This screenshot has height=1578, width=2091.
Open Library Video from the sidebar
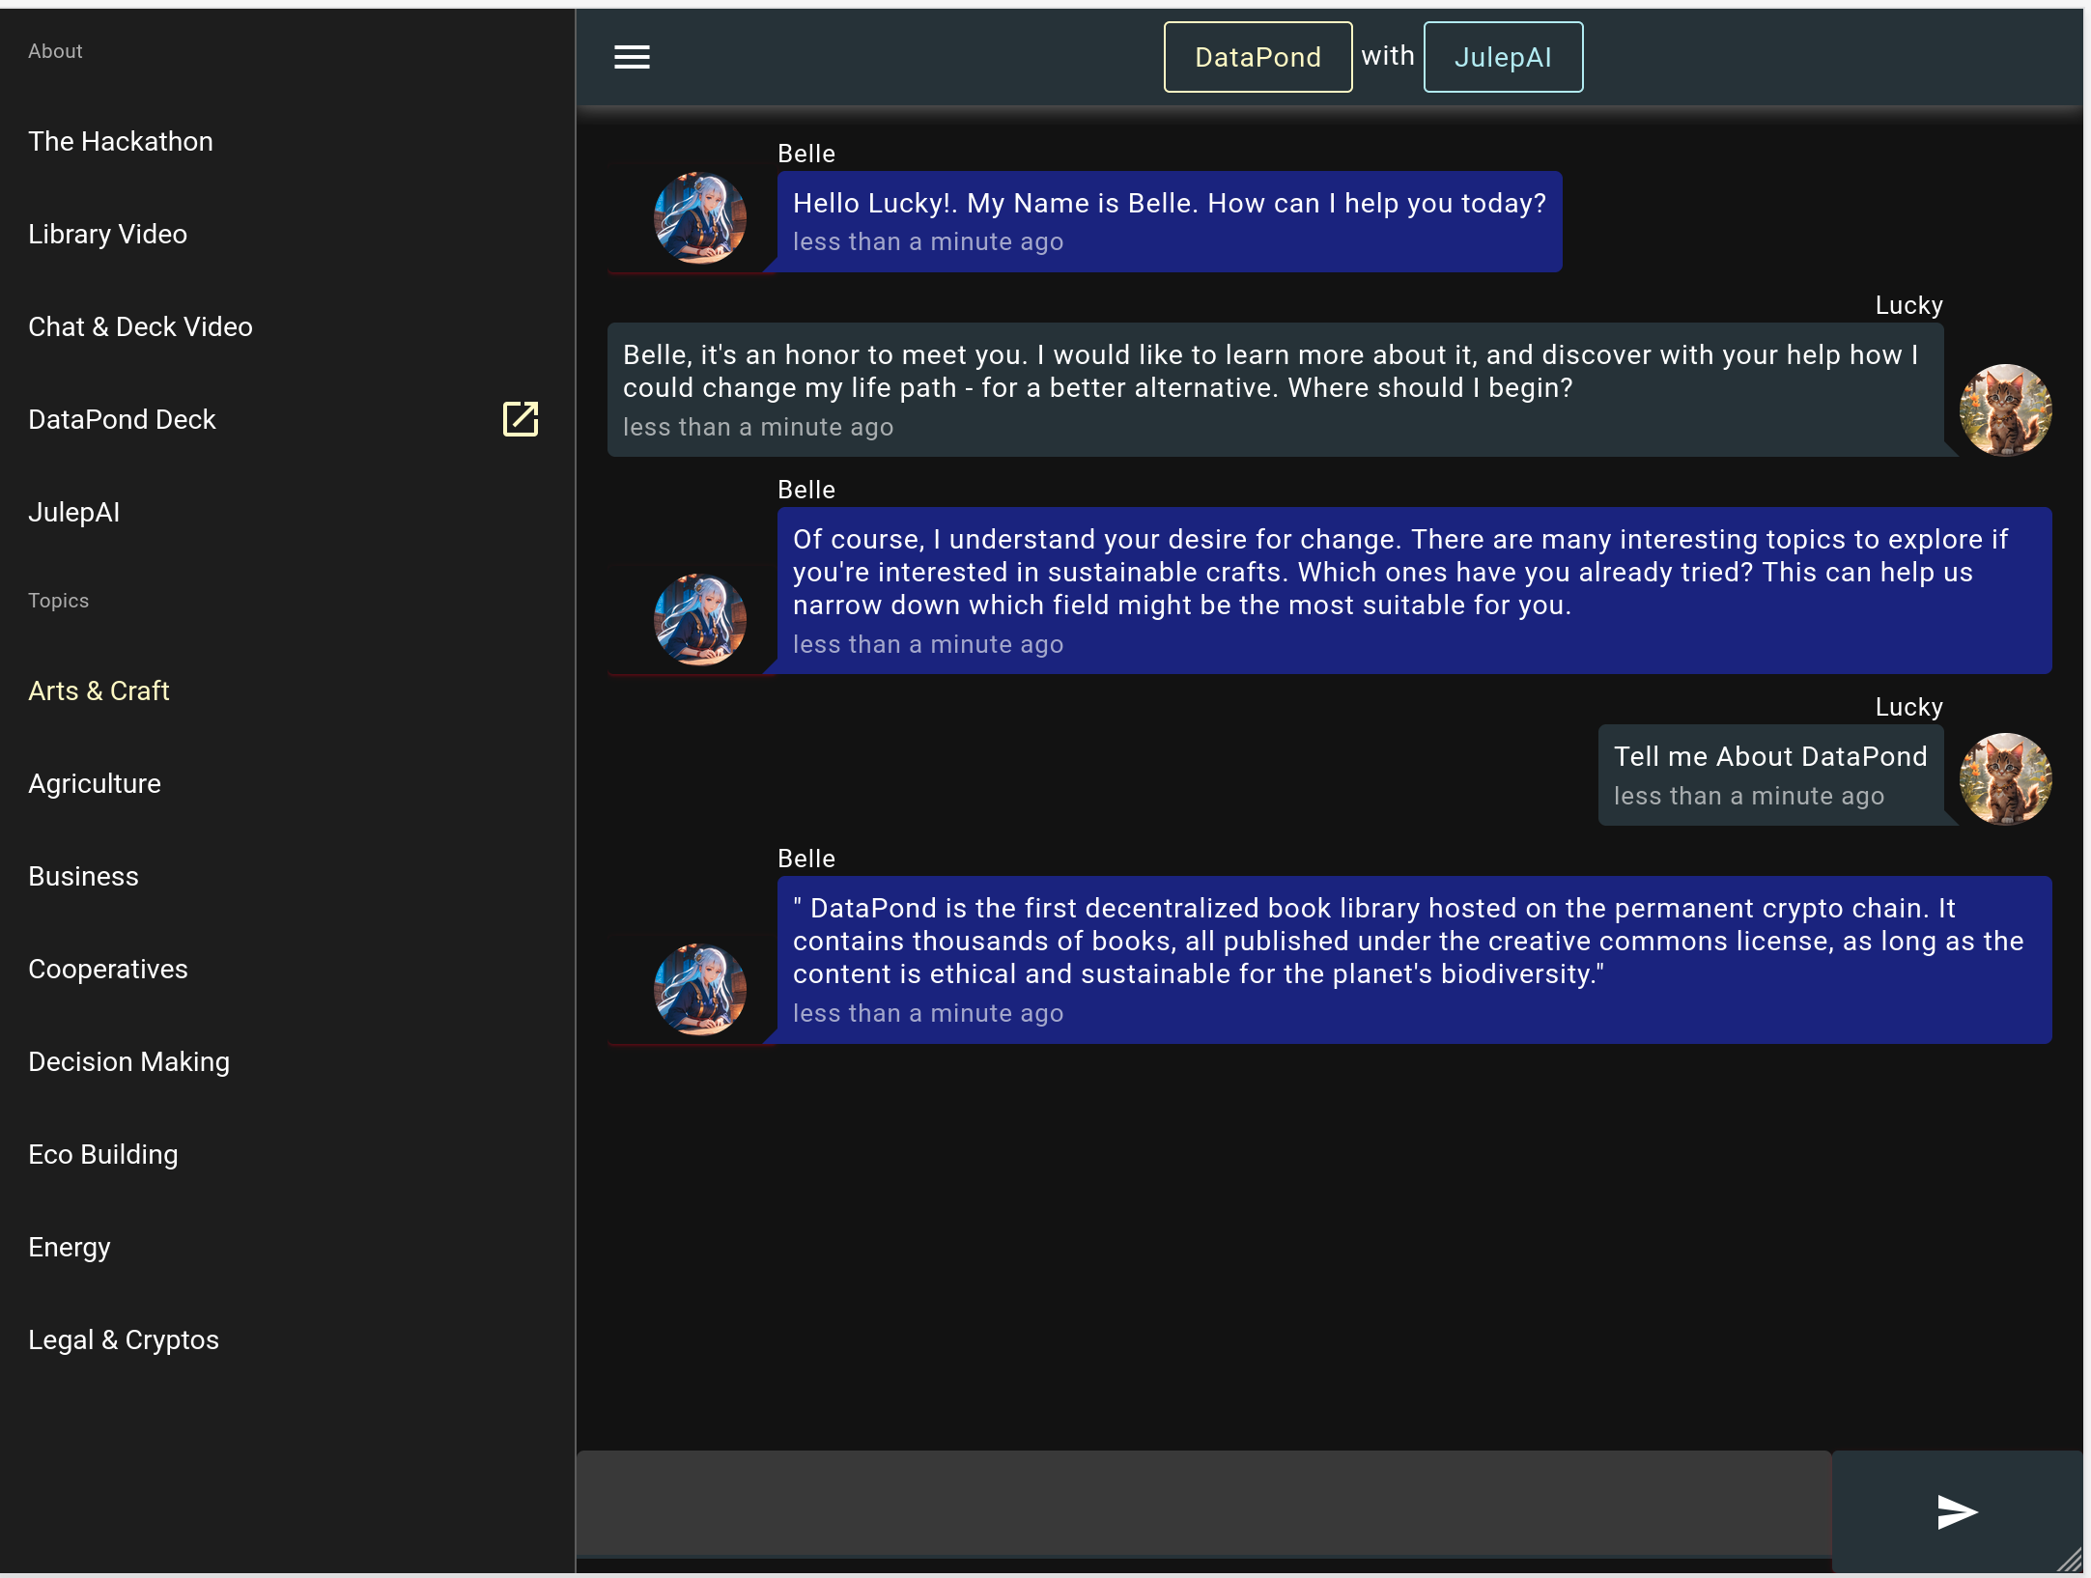[108, 234]
